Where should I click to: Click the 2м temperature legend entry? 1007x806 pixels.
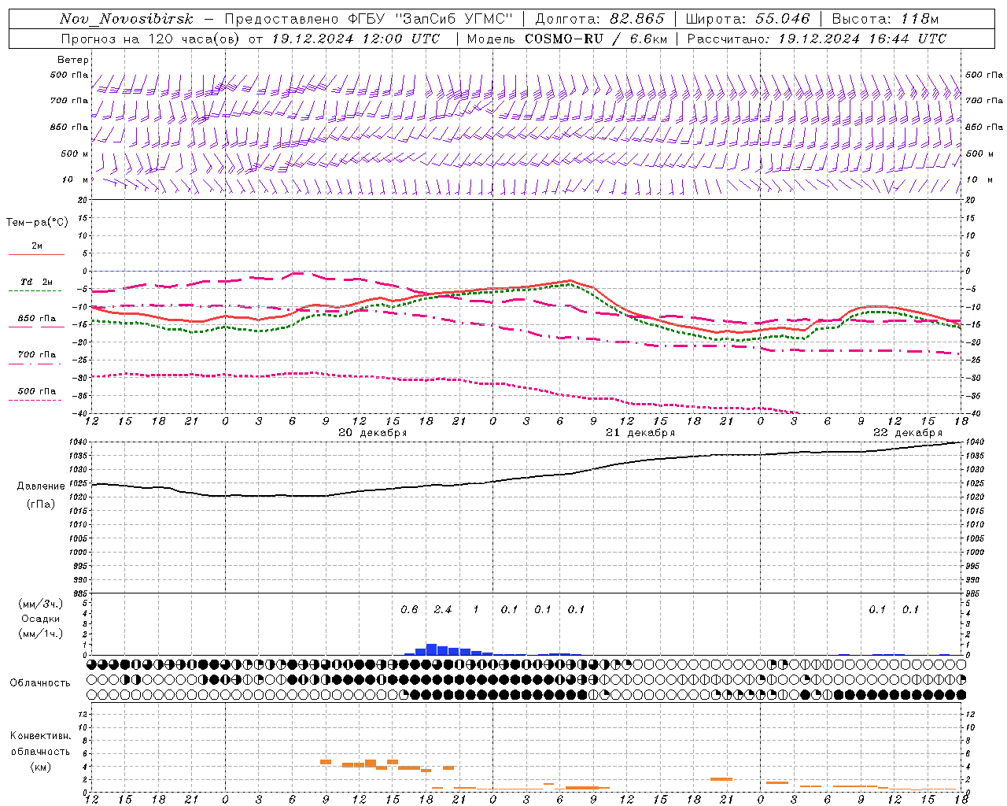[x=36, y=246]
